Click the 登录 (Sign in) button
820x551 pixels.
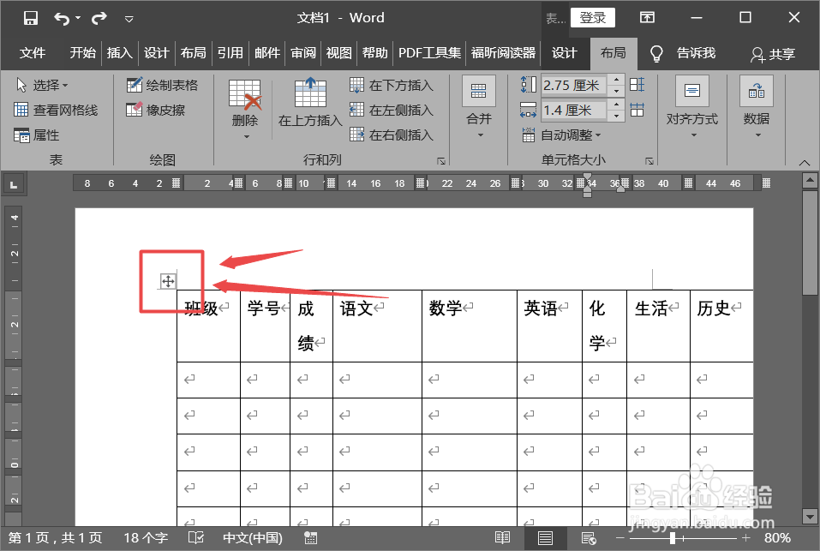[592, 16]
